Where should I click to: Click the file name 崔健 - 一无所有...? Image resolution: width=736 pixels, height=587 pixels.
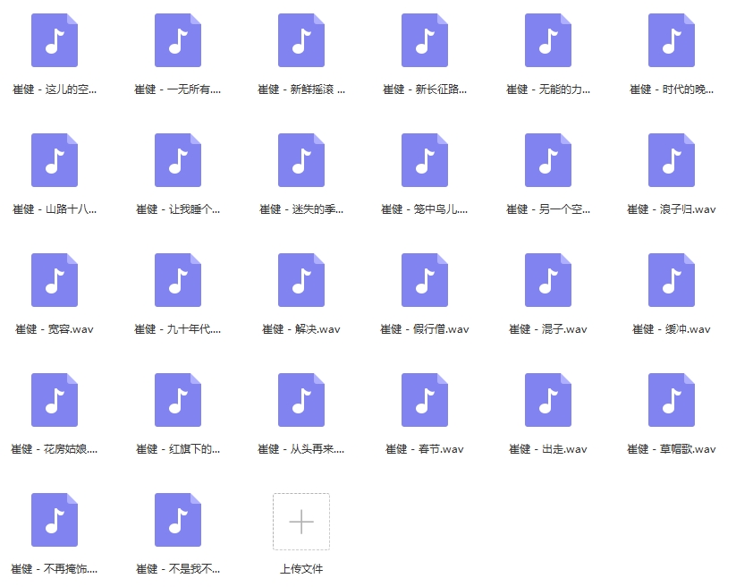(x=178, y=89)
